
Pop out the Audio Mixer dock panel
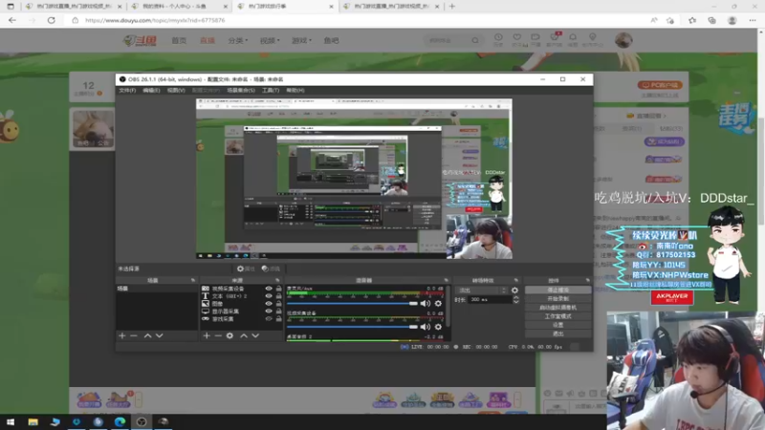(x=446, y=280)
